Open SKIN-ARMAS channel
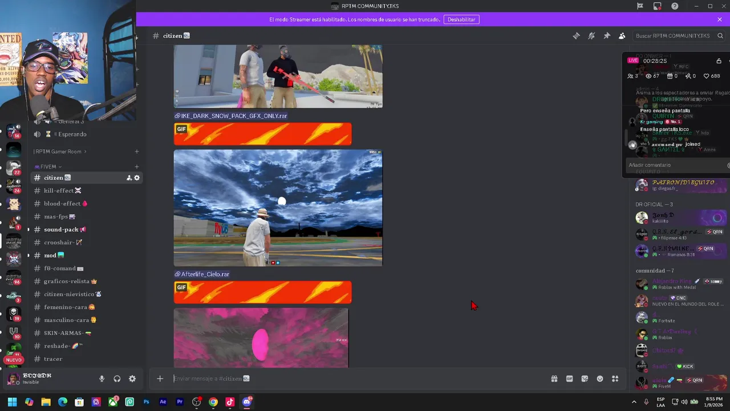 pyautogui.click(x=86, y=333)
